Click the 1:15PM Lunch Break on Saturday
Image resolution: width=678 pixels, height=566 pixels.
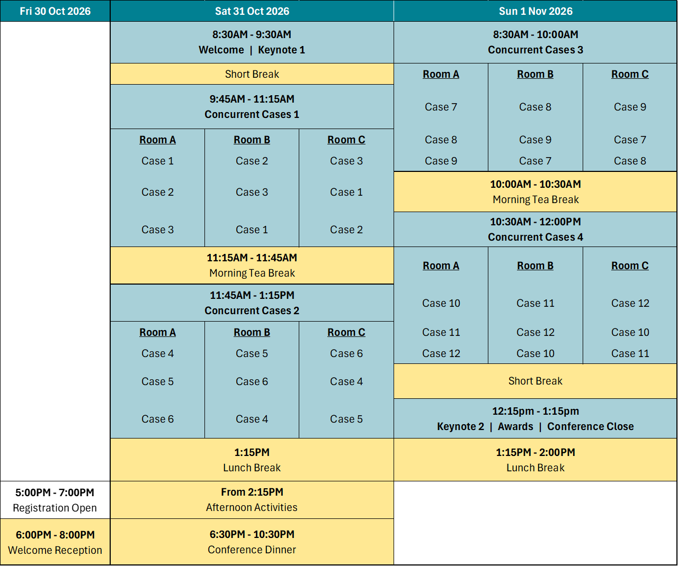tap(252, 460)
